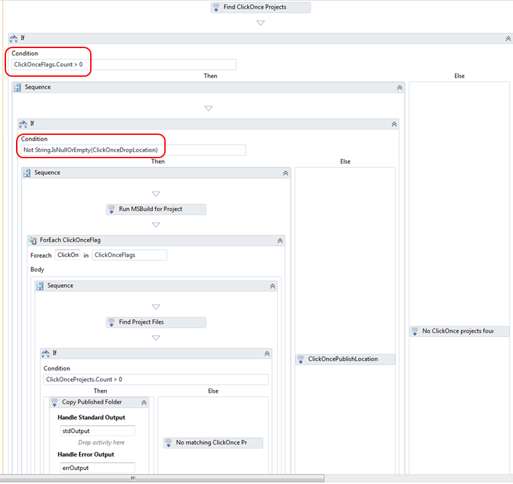The image size is (513, 484).
Task: Click the innermost If activity icon
Action: pos(45,353)
